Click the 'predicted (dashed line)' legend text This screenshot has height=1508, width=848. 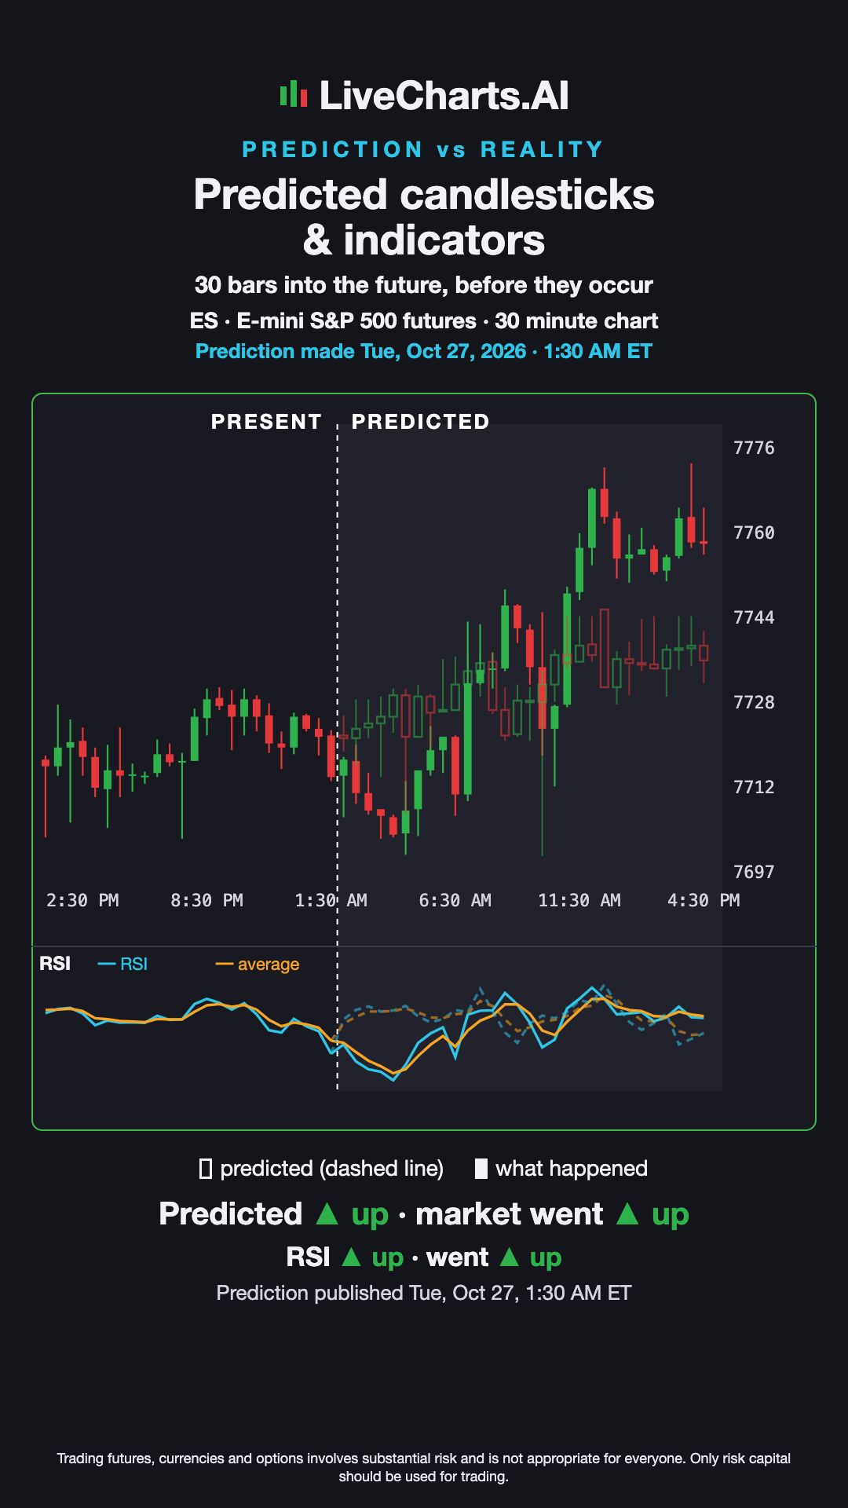(331, 1169)
